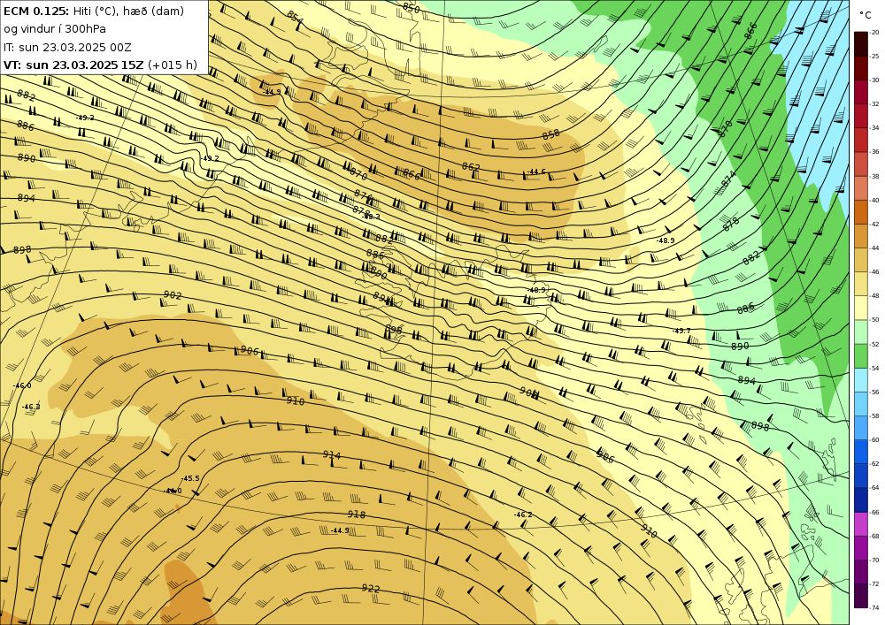Click the 902 contour label
Viewport: 885px width, 625px height.
pyautogui.click(x=173, y=294)
